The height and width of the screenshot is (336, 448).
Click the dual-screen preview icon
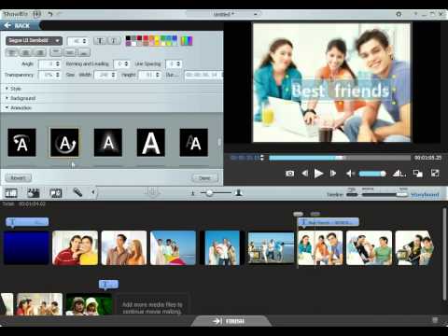point(417,174)
